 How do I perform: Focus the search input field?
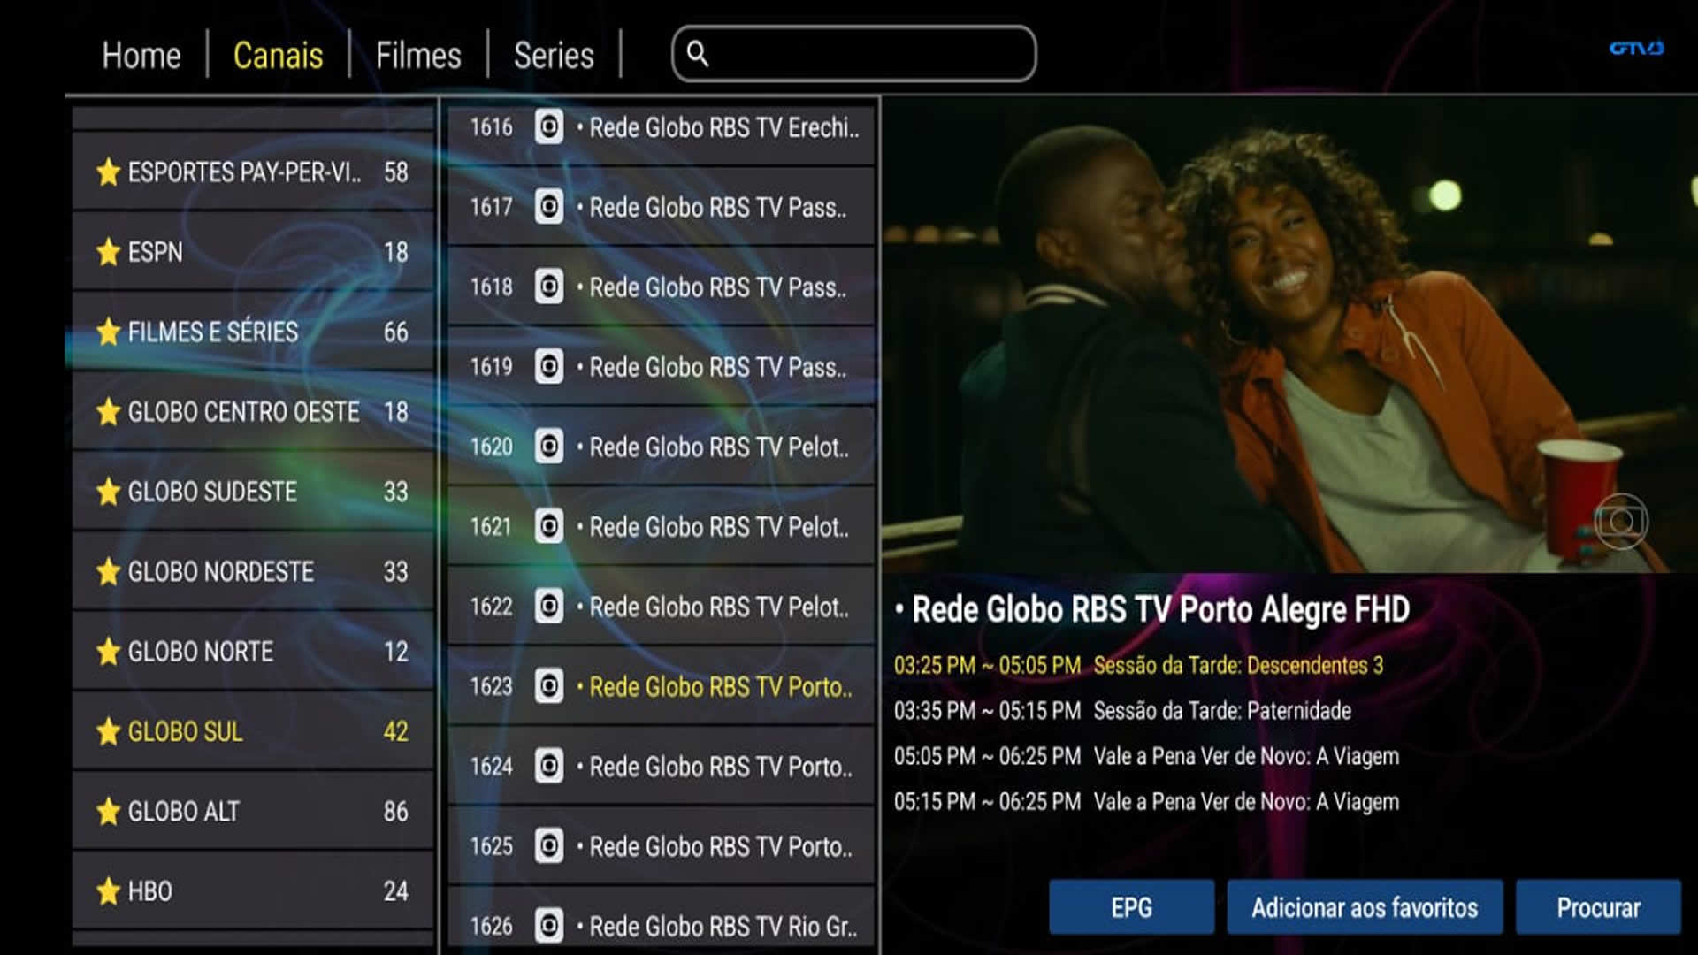(854, 54)
